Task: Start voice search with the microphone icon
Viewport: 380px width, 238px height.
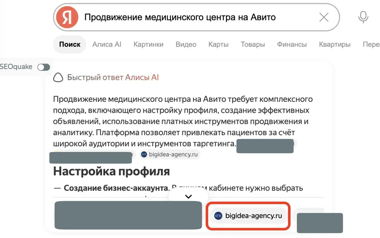Action: pyautogui.click(x=363, y=17)
